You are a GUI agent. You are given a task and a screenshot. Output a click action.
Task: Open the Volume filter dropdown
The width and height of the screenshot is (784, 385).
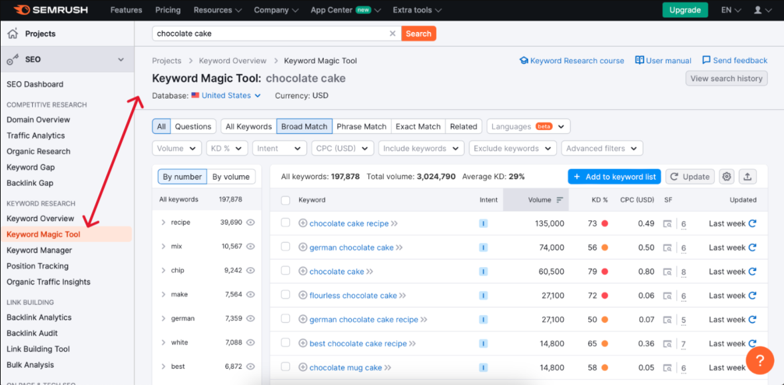click(x=177, y=149)
